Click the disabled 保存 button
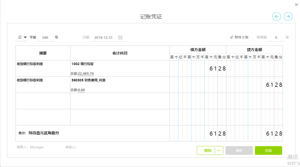The height and width of the screenshot is (167, 300). pos(239,151)
